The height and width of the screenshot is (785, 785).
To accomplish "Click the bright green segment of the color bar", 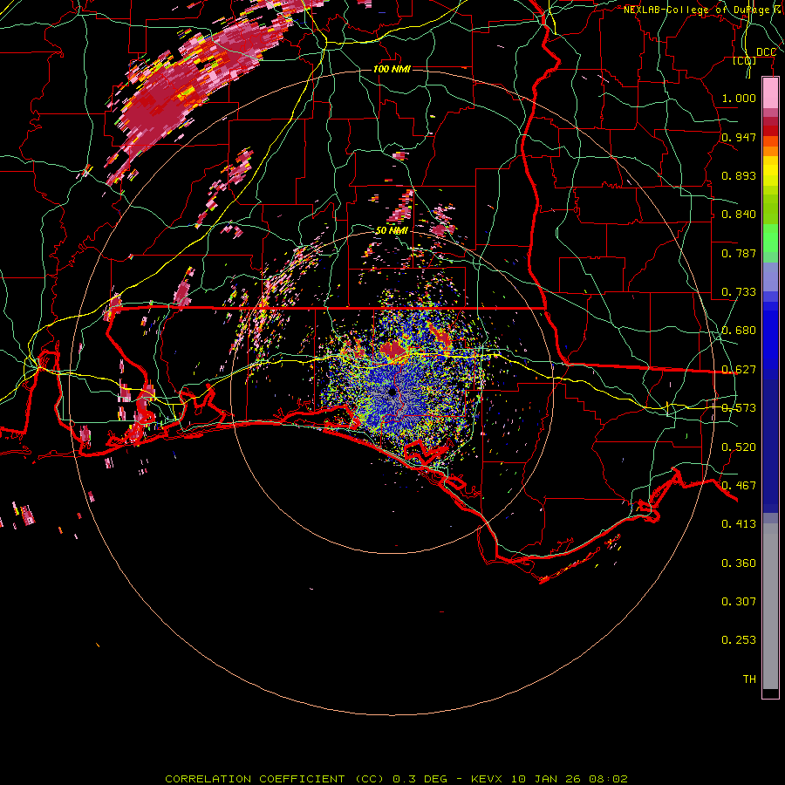I will coord(770,239).
